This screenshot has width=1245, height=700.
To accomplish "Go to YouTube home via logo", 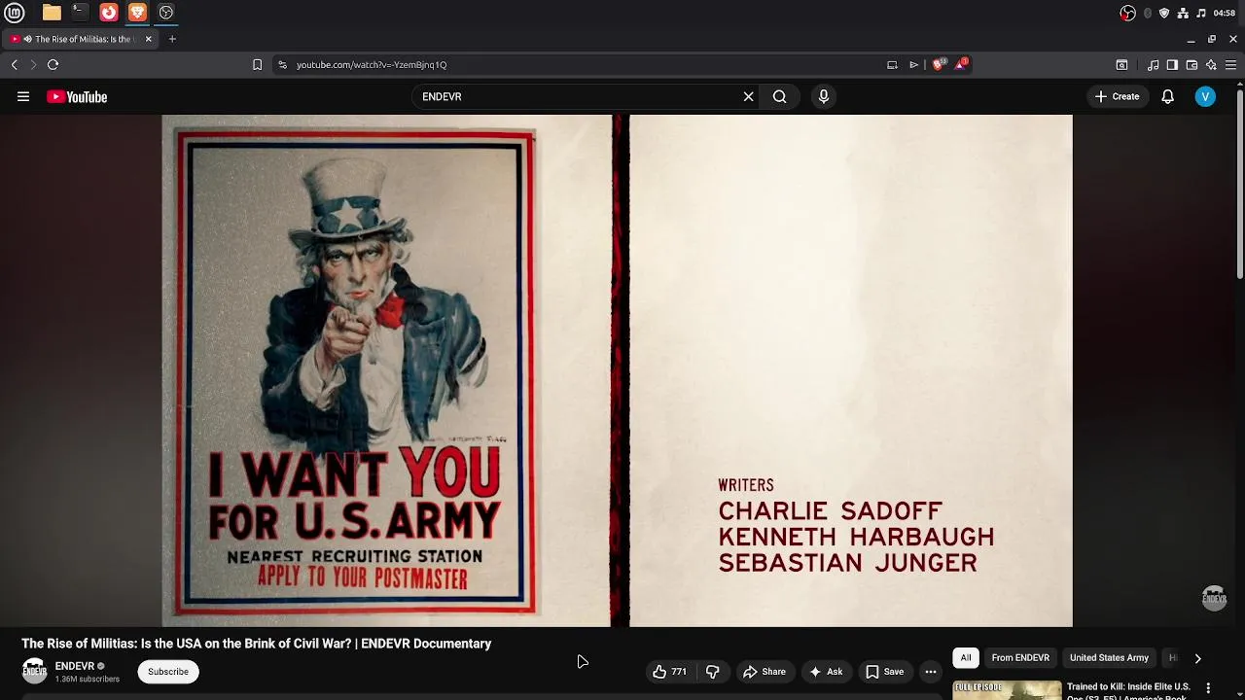I will (77, 97).
